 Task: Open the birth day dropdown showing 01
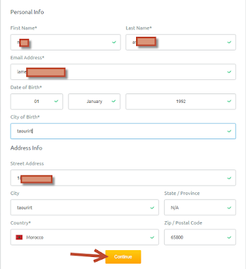pyautogui.click(x=37, y=102)
